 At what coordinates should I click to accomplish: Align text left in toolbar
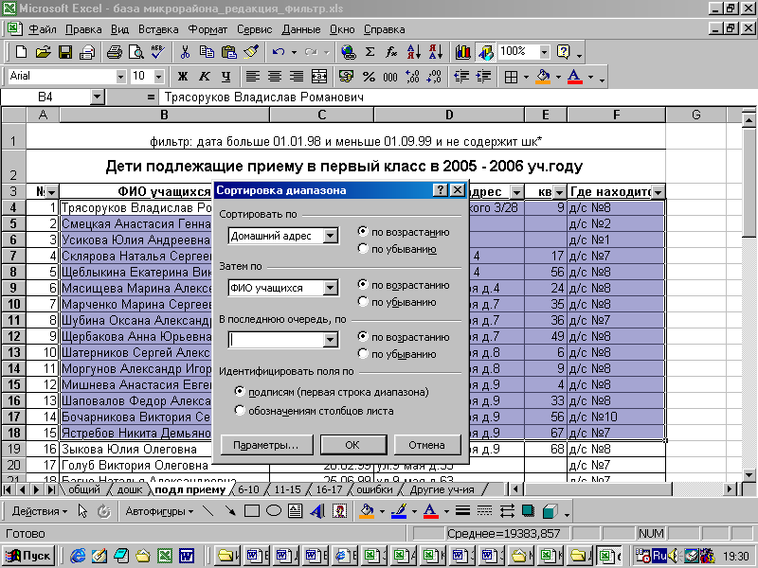pos(253,77)
